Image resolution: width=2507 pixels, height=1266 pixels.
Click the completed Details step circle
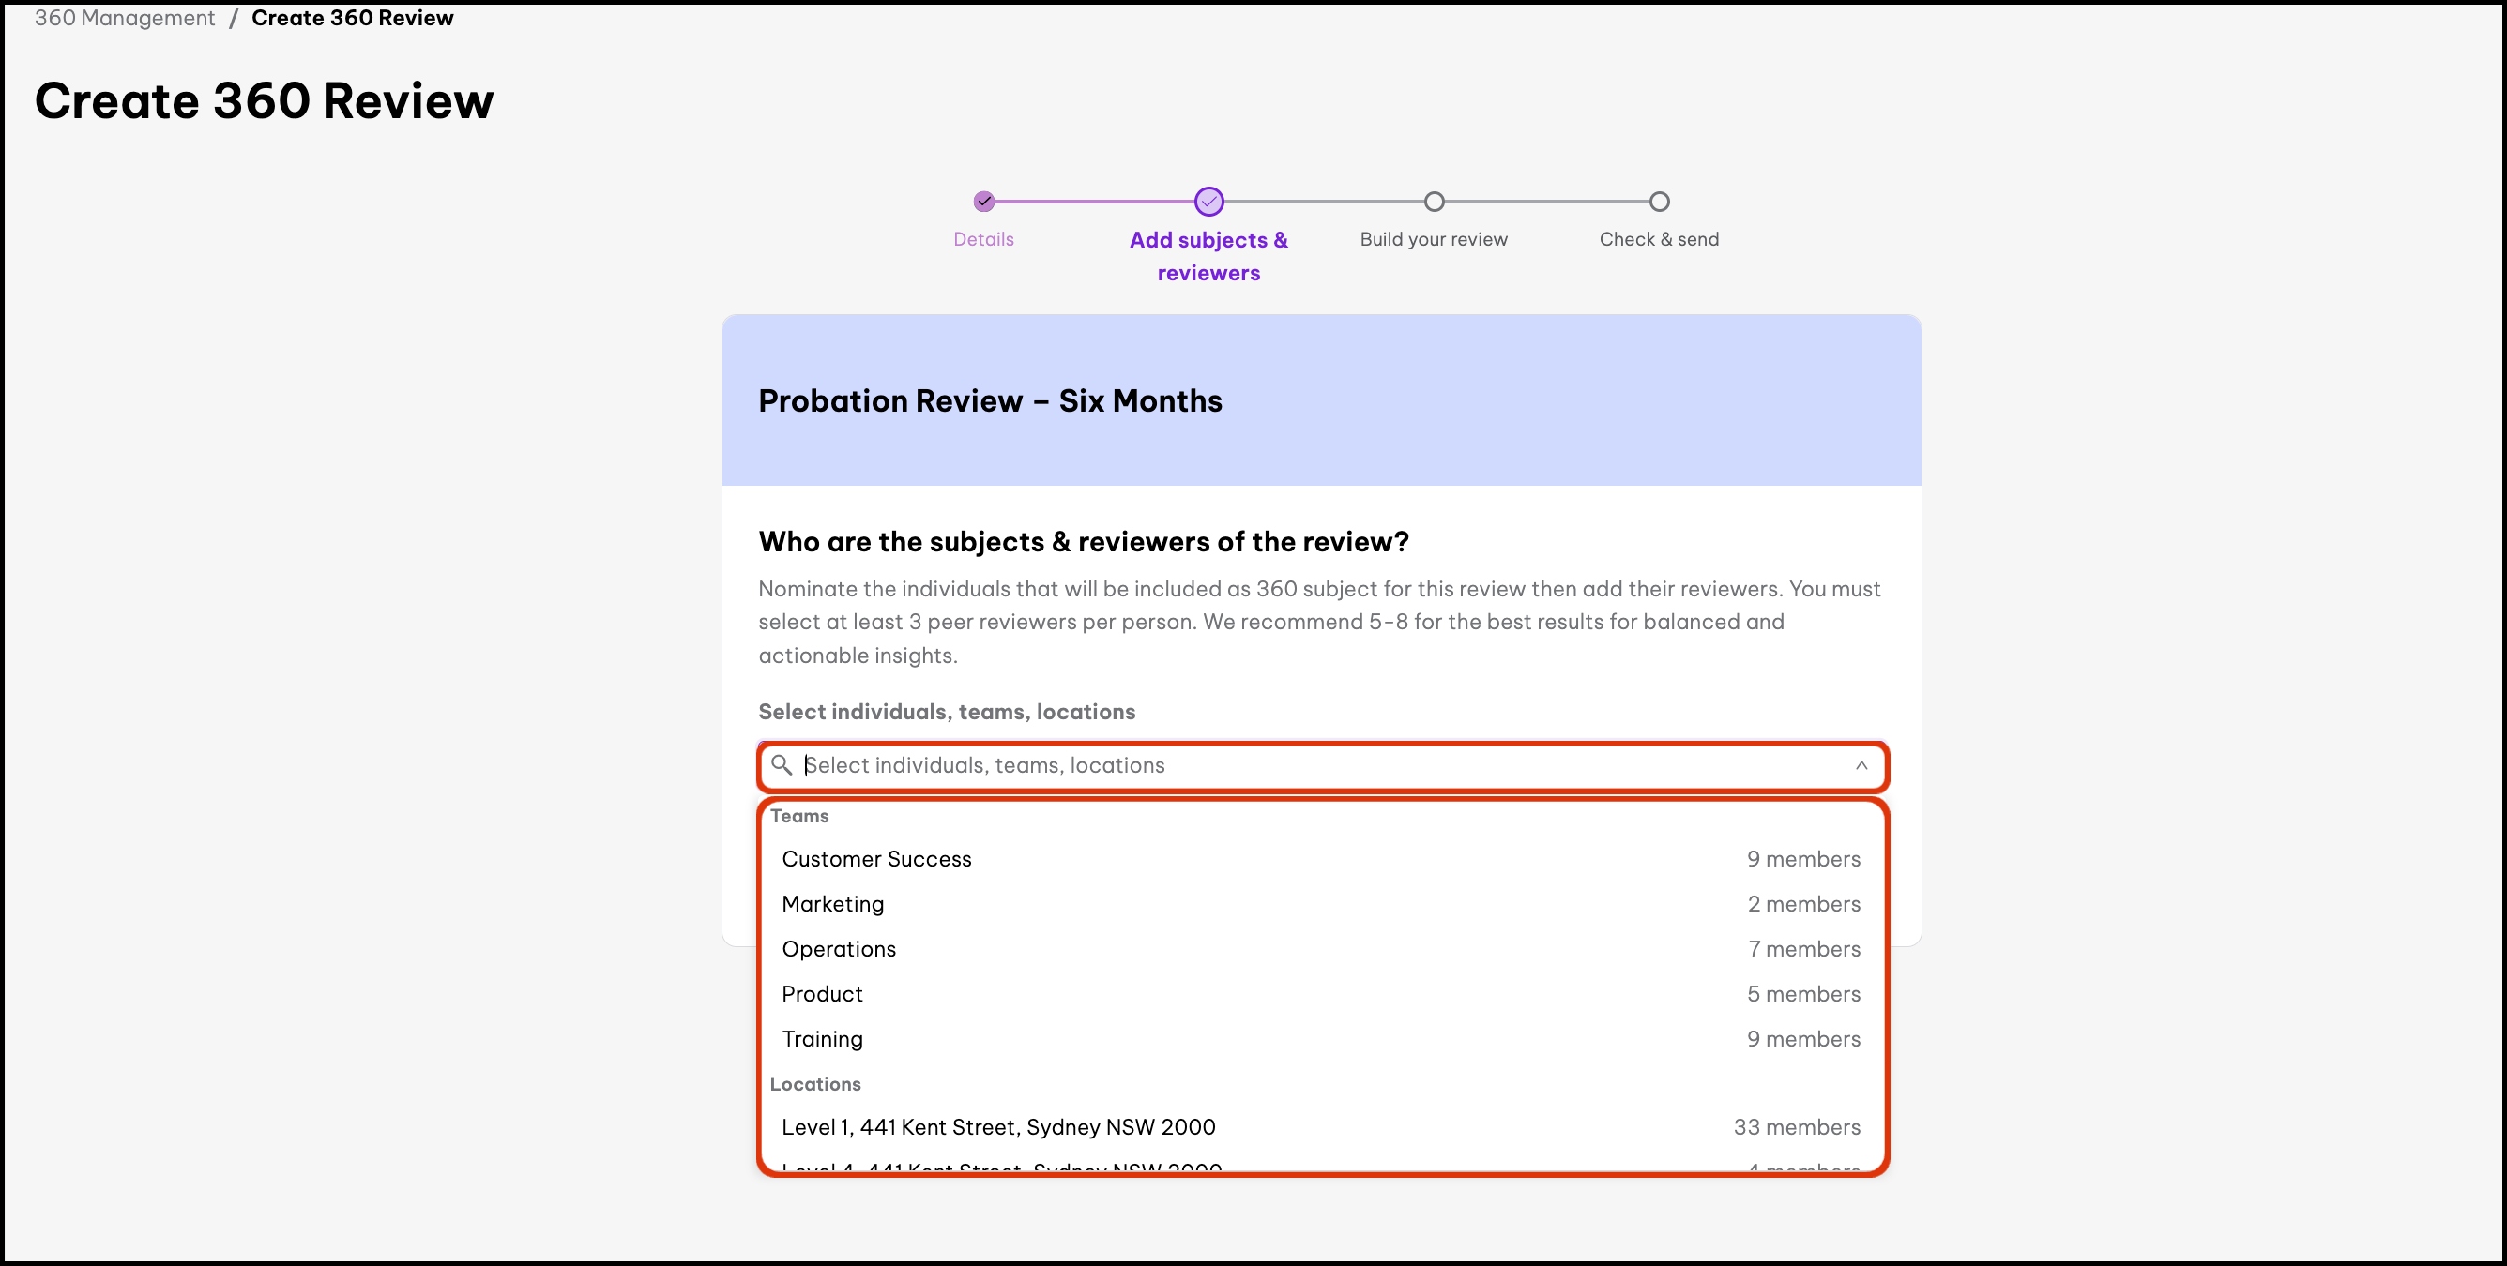click(x=984, y=202)
